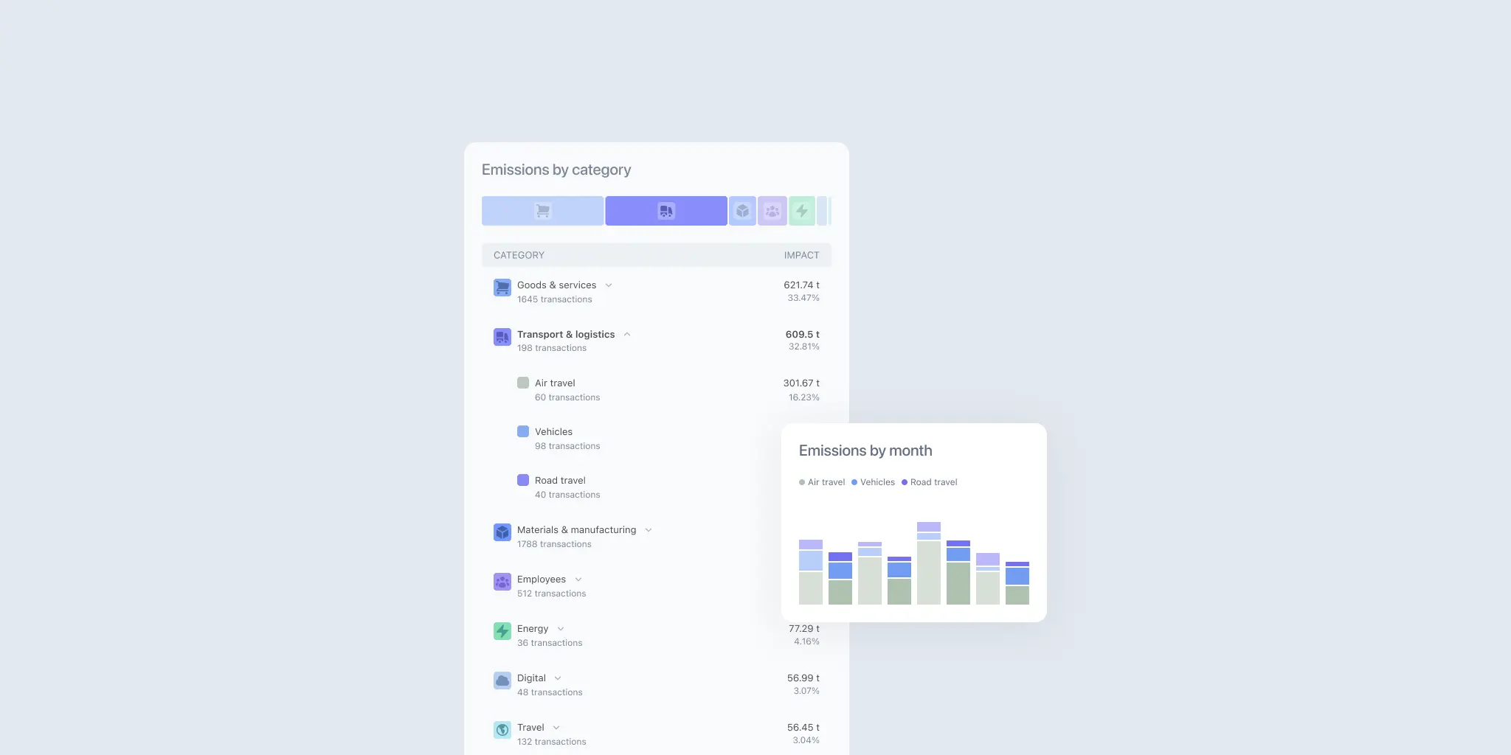Image resolution: width=1511 pixels, height=755 pixels.
Task: Click the Employees people filter icon
Action: point(771,210)
